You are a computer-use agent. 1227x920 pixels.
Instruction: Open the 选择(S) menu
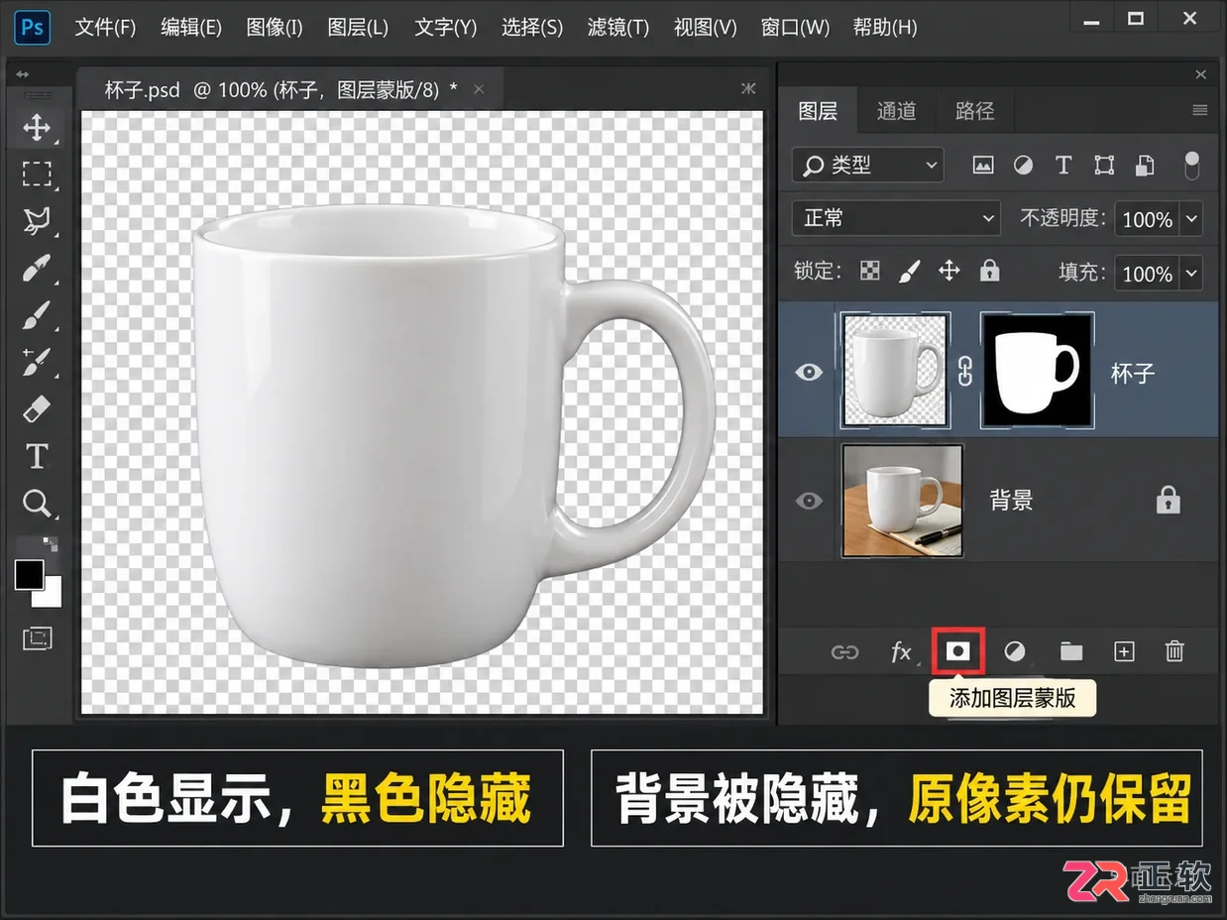[532, 27]
